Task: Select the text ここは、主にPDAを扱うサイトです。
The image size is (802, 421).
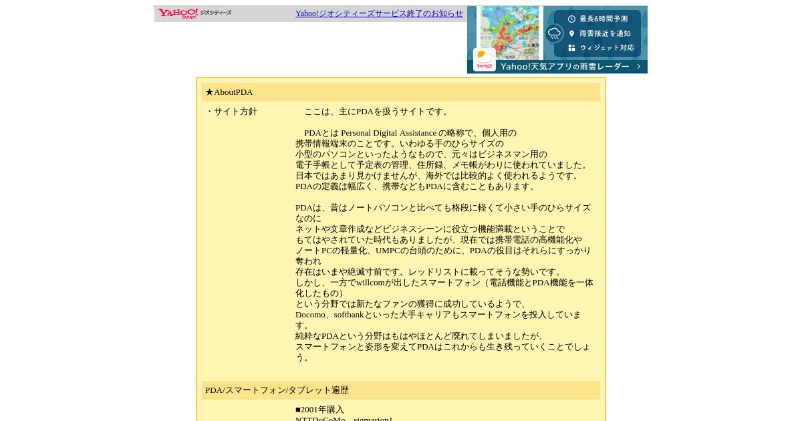Action: click(378, 112)
